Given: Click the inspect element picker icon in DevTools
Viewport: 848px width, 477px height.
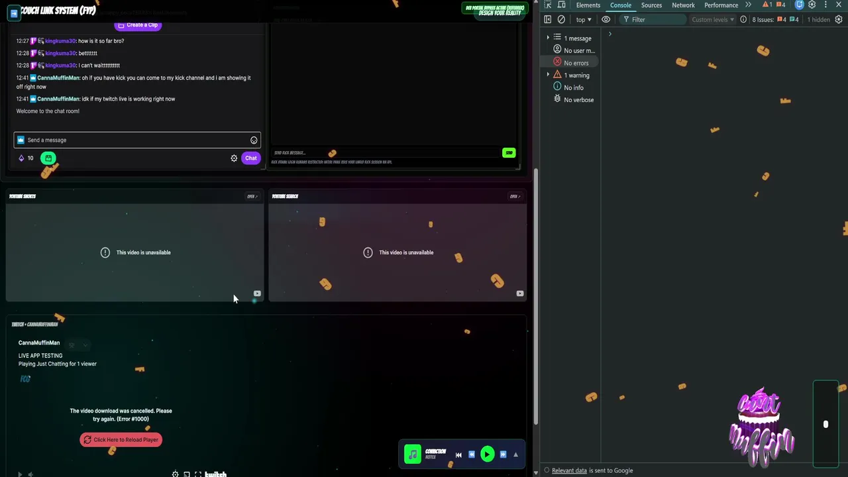Looking at the screenshot, I should (548, 5).
